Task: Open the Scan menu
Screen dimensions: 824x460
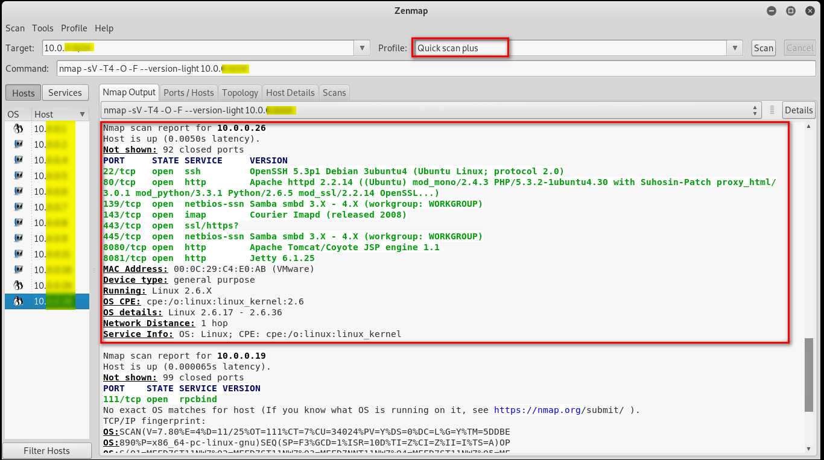Action: 15,28
